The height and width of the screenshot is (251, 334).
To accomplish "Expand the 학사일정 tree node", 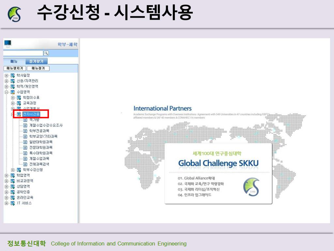I will [x=7, y=75].
